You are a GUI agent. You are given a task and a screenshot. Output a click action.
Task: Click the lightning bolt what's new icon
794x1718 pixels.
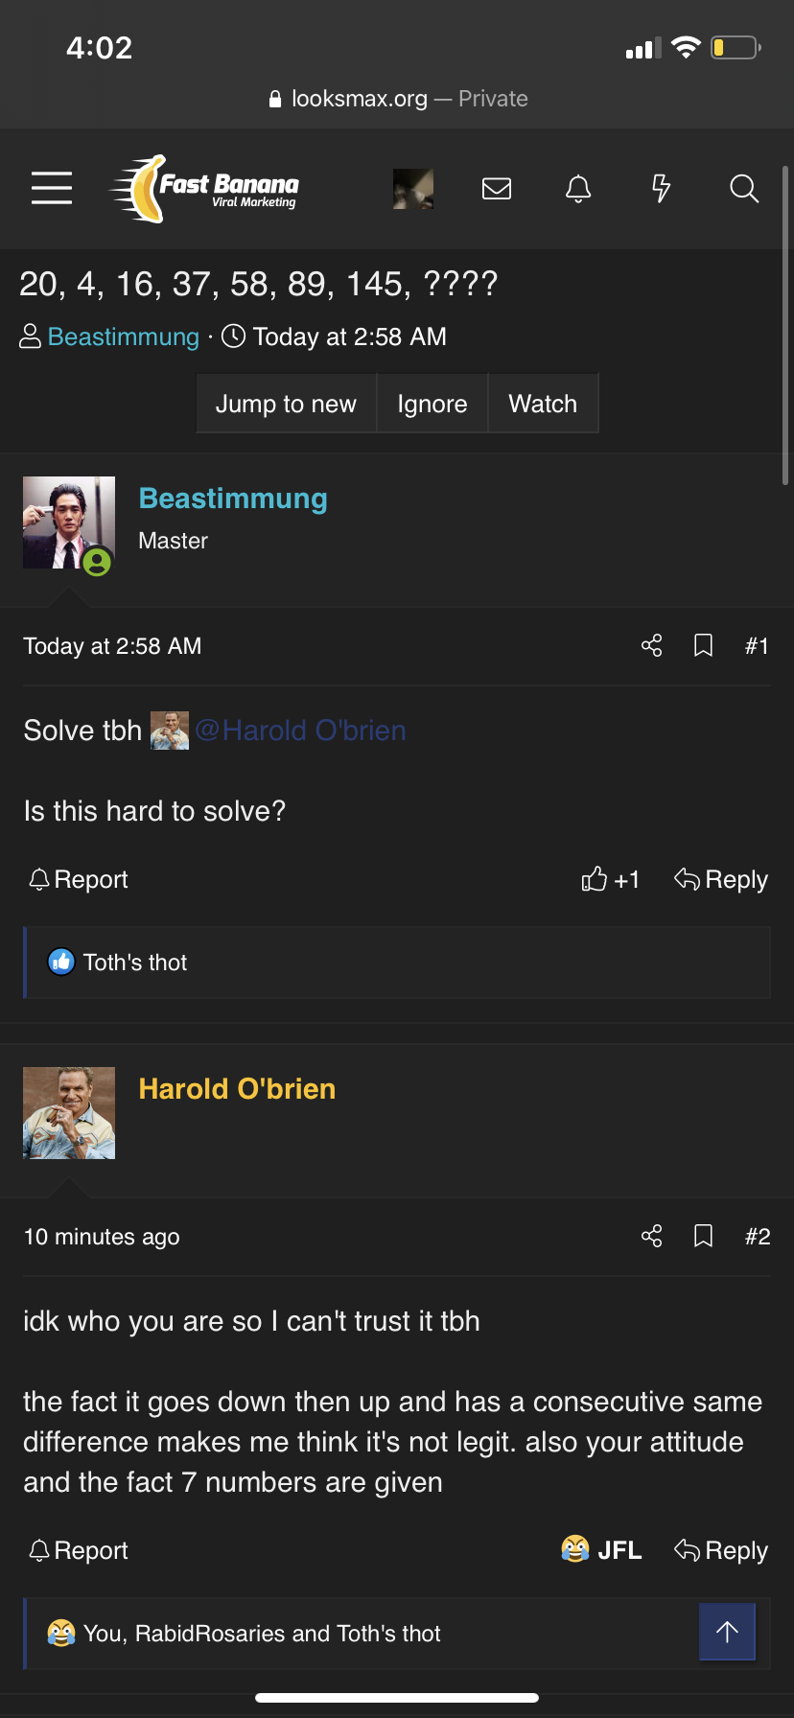pos(661,188)
